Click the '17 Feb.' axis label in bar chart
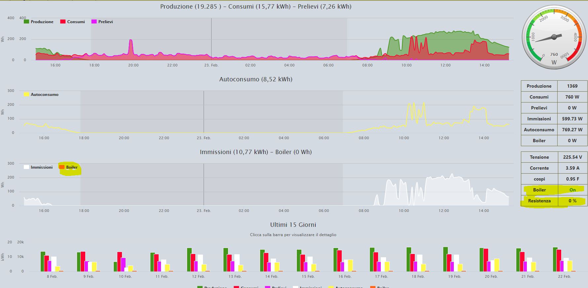This screenshot has height=288, width=588. pos(381,276)
